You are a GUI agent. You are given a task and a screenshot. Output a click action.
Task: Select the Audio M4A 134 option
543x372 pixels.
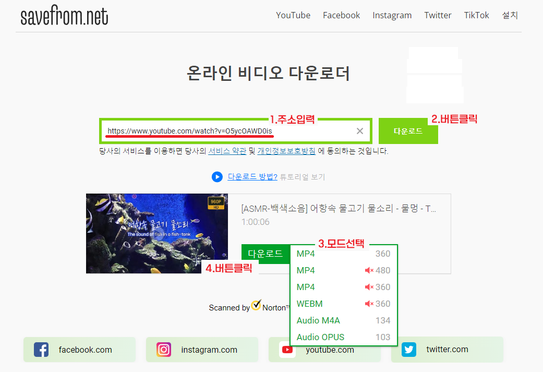tap(344, 320)
